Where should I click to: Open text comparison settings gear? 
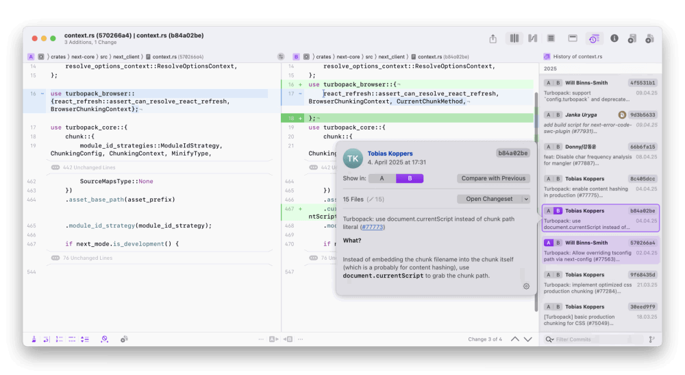[124, 339]
